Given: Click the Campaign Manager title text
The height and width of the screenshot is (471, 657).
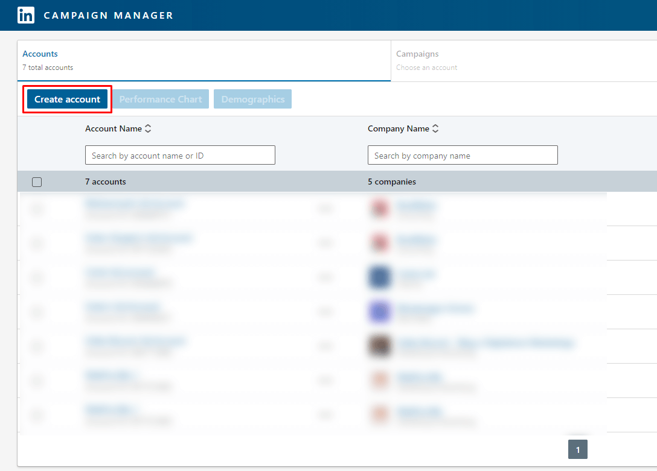Looking at the screenshot, I should tap(108, 16).
